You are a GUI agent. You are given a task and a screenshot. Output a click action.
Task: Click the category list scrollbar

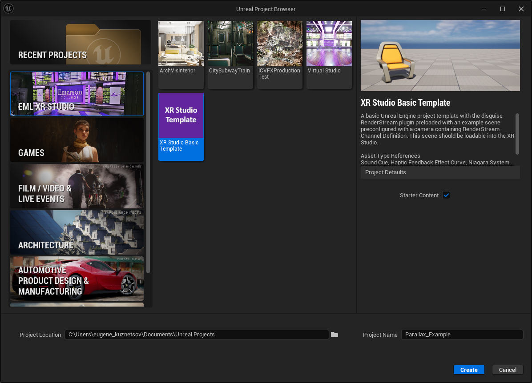[x=148, y=172]
